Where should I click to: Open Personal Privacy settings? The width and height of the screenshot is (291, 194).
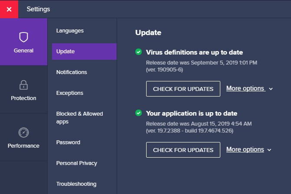(x=77, y=163)
